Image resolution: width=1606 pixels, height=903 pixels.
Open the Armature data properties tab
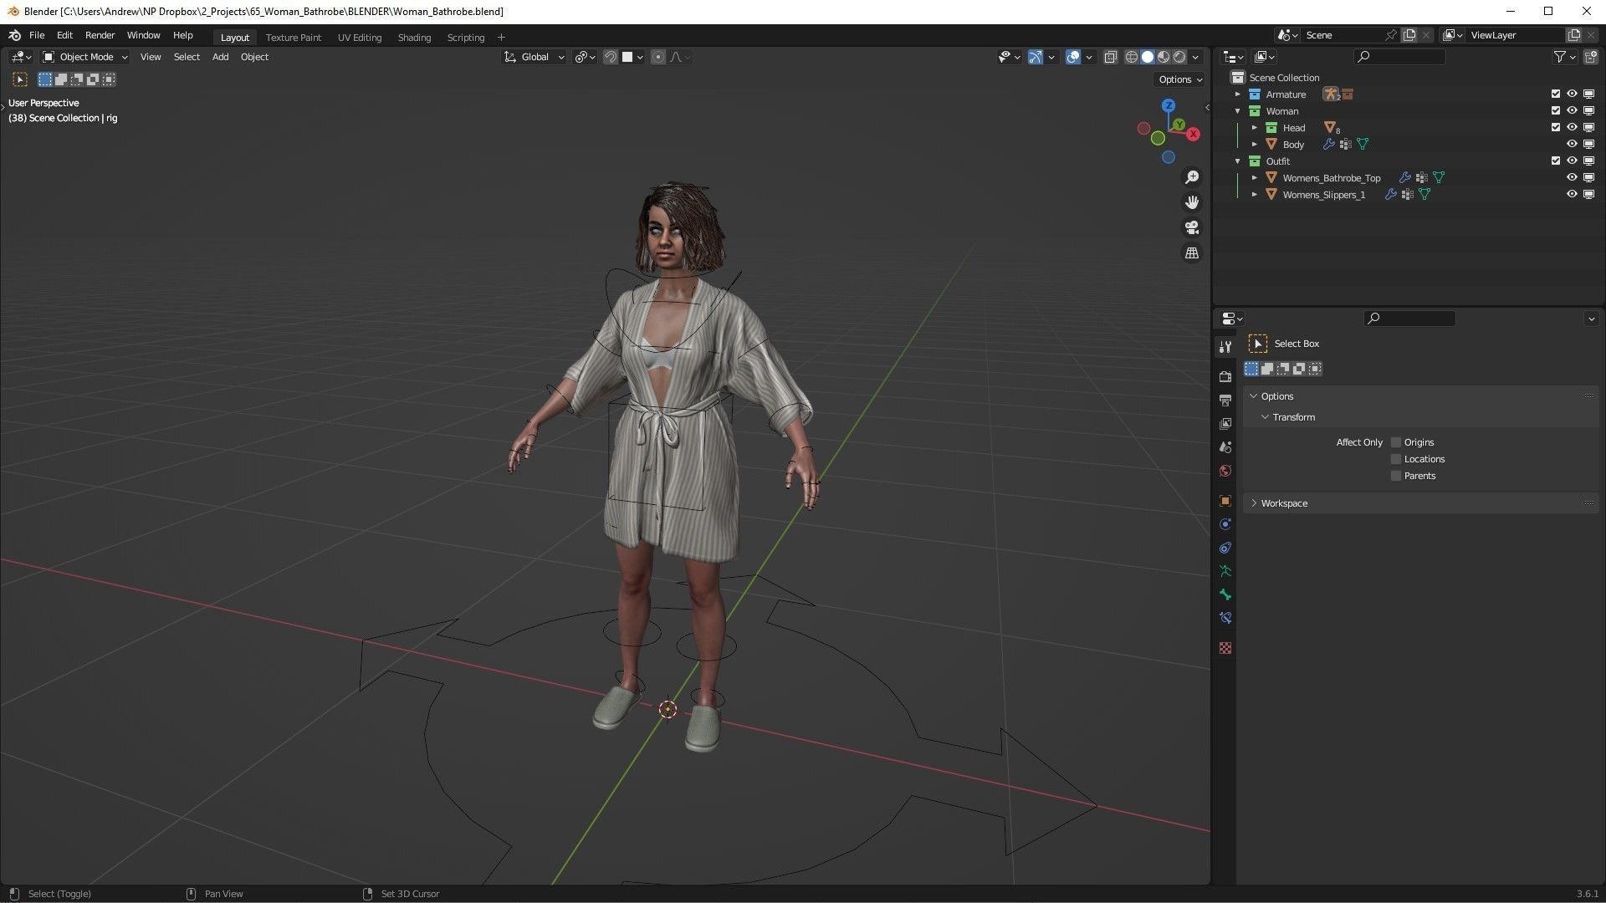(1225, 571)
